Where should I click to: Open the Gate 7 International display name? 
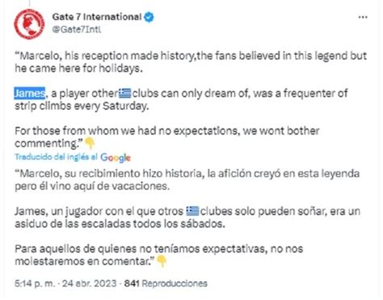(97, 17)
